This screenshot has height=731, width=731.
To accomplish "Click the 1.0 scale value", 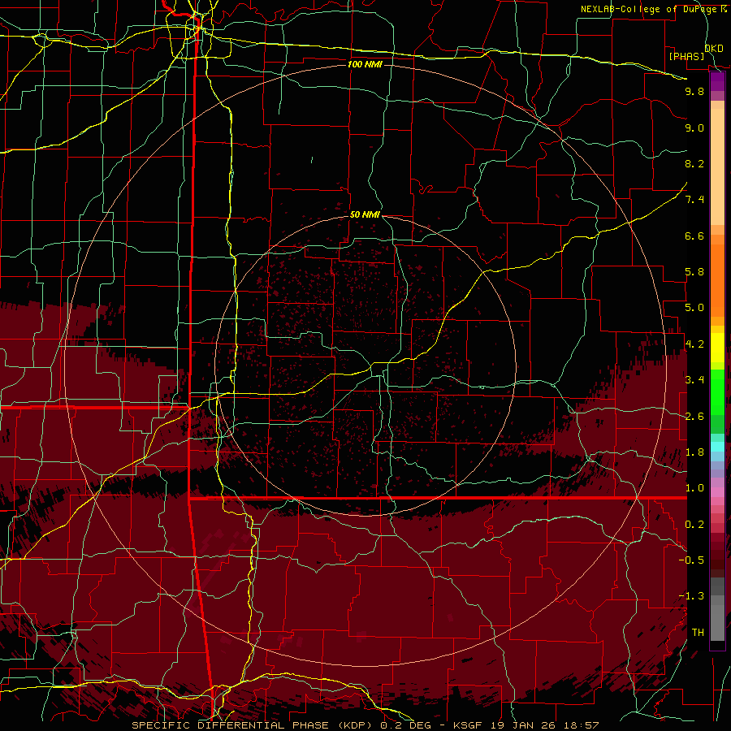I will (694, 488).
